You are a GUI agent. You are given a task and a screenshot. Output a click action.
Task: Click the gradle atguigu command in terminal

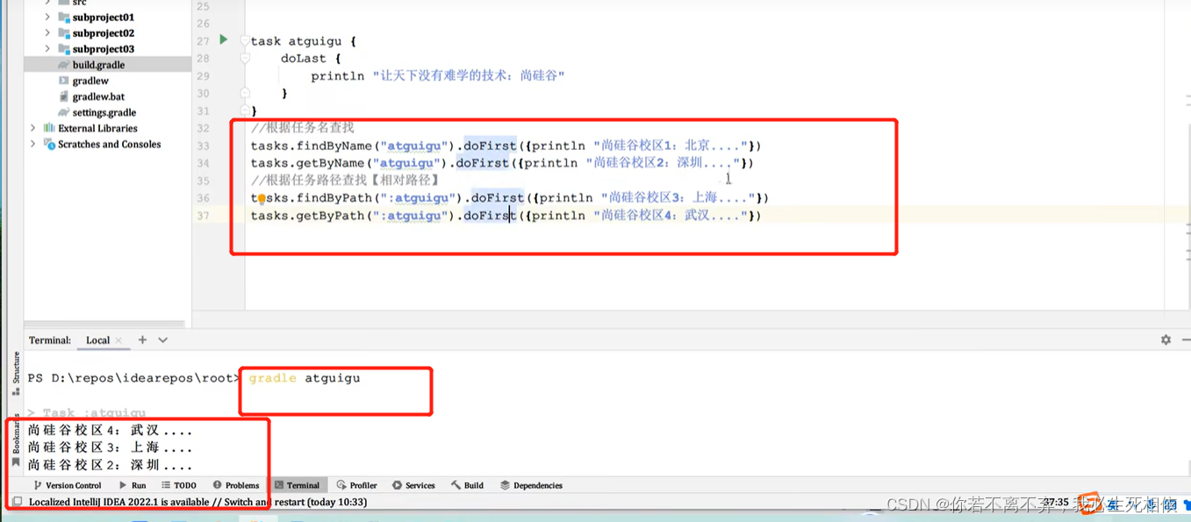point(305,378)
